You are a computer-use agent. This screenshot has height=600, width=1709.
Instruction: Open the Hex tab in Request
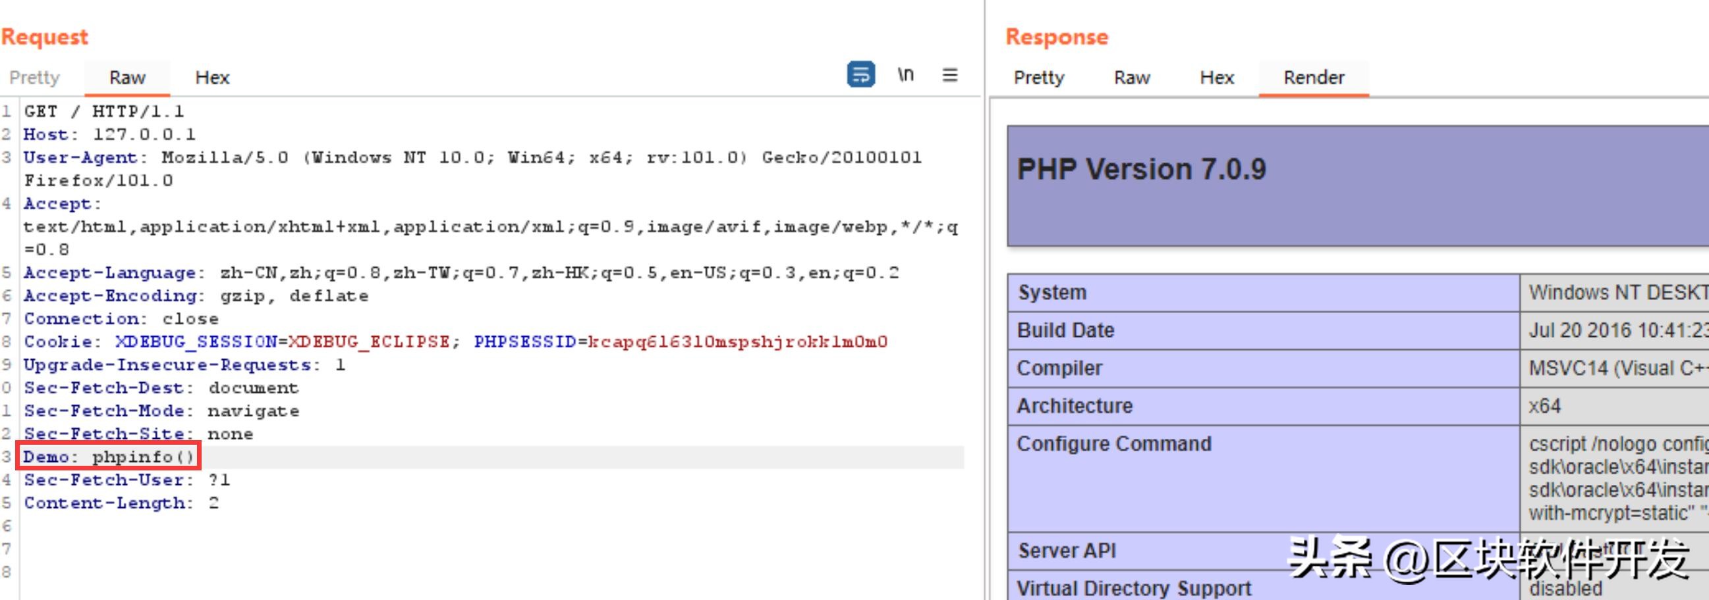pos(212,78)
